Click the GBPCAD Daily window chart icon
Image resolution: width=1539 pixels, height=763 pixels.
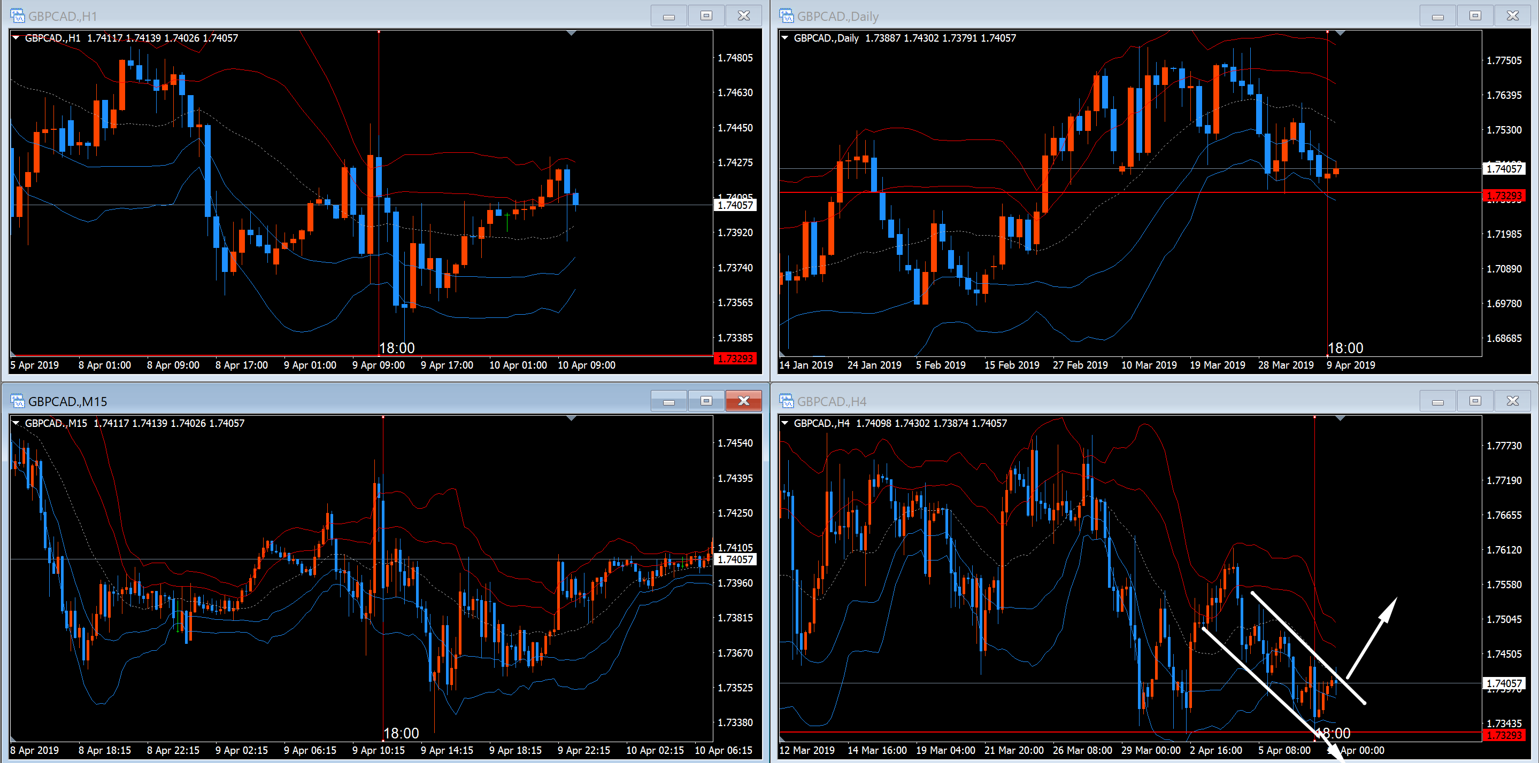click(x=786, y=16)
